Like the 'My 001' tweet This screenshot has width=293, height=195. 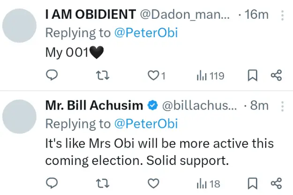(x=154, y=75)
